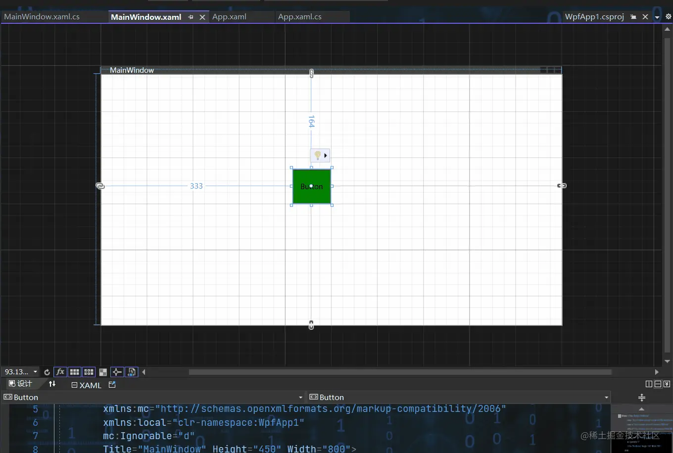Switch to the XAML pane tab
Screen dimensions: 673x453
[x=87, y=385]
